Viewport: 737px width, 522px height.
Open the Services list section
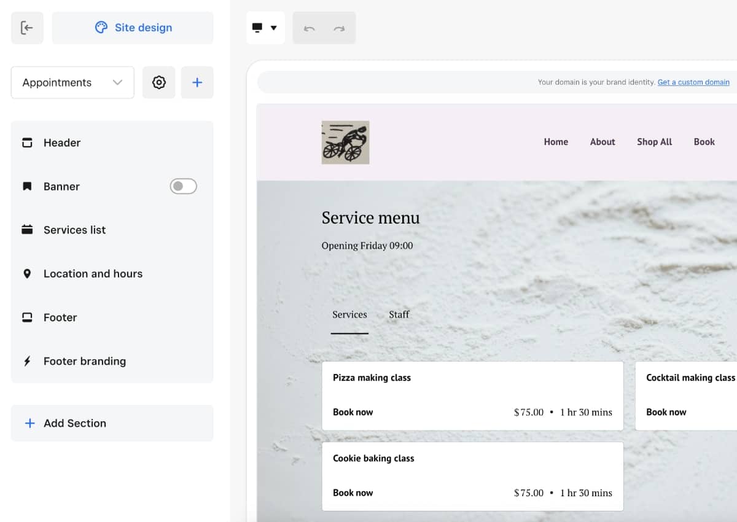[112, 230]
